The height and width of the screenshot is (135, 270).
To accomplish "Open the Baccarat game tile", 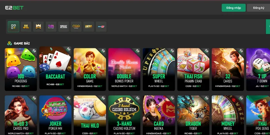I will click(x=55, y=68).
